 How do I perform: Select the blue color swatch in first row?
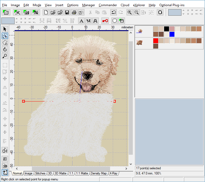pos(172,34)
